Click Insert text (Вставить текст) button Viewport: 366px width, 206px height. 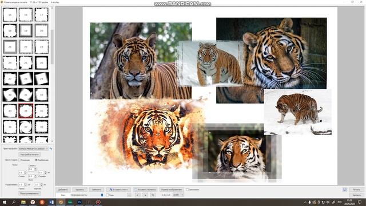coord(118,189)
